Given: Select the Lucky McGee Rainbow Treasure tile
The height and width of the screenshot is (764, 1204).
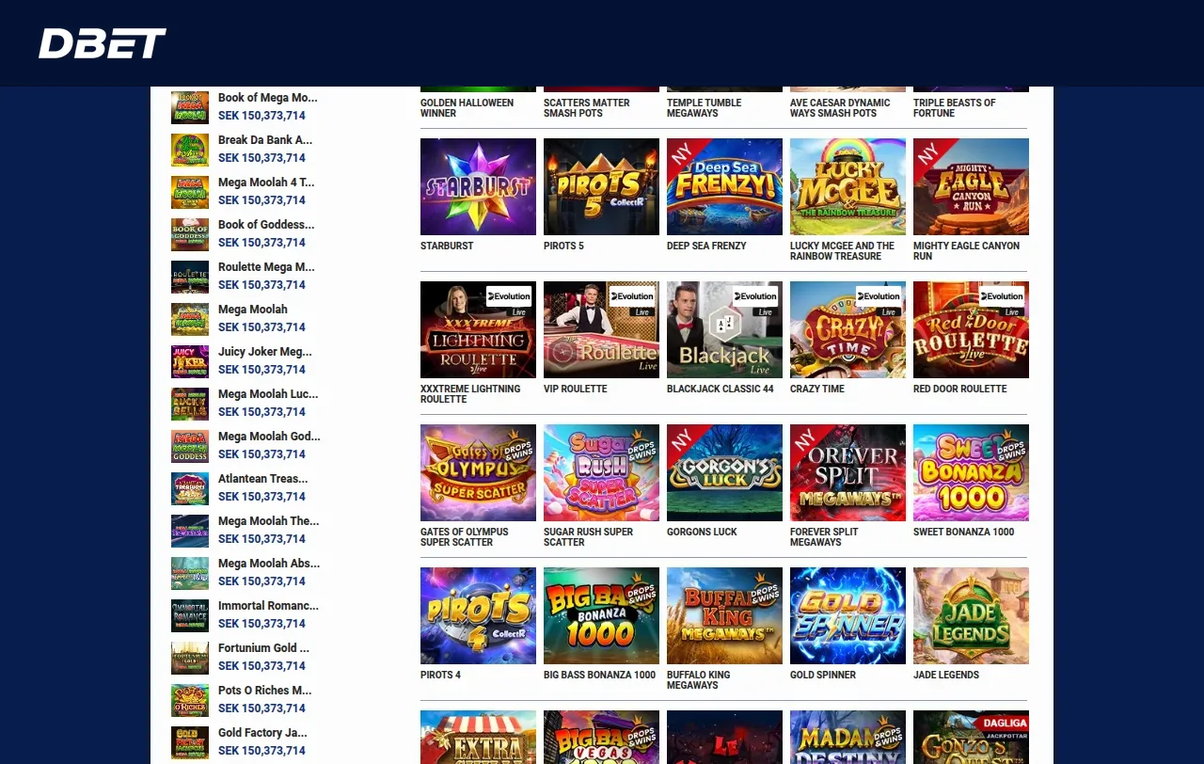Looking at the screenshot, I should 848,186.
